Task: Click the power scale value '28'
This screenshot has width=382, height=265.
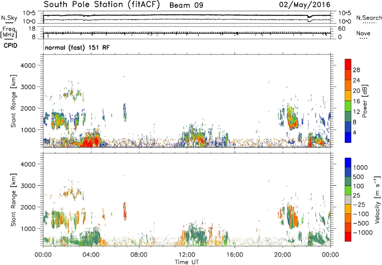Action: (356, 70)
